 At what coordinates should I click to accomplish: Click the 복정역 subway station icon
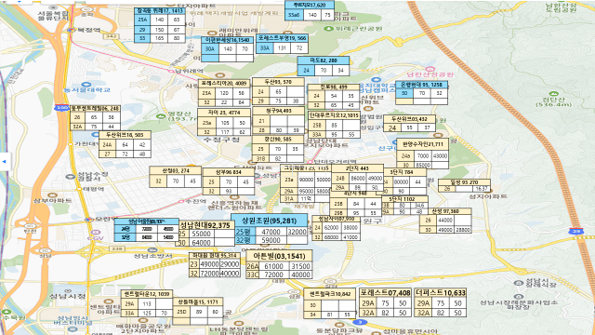(71, 30)
